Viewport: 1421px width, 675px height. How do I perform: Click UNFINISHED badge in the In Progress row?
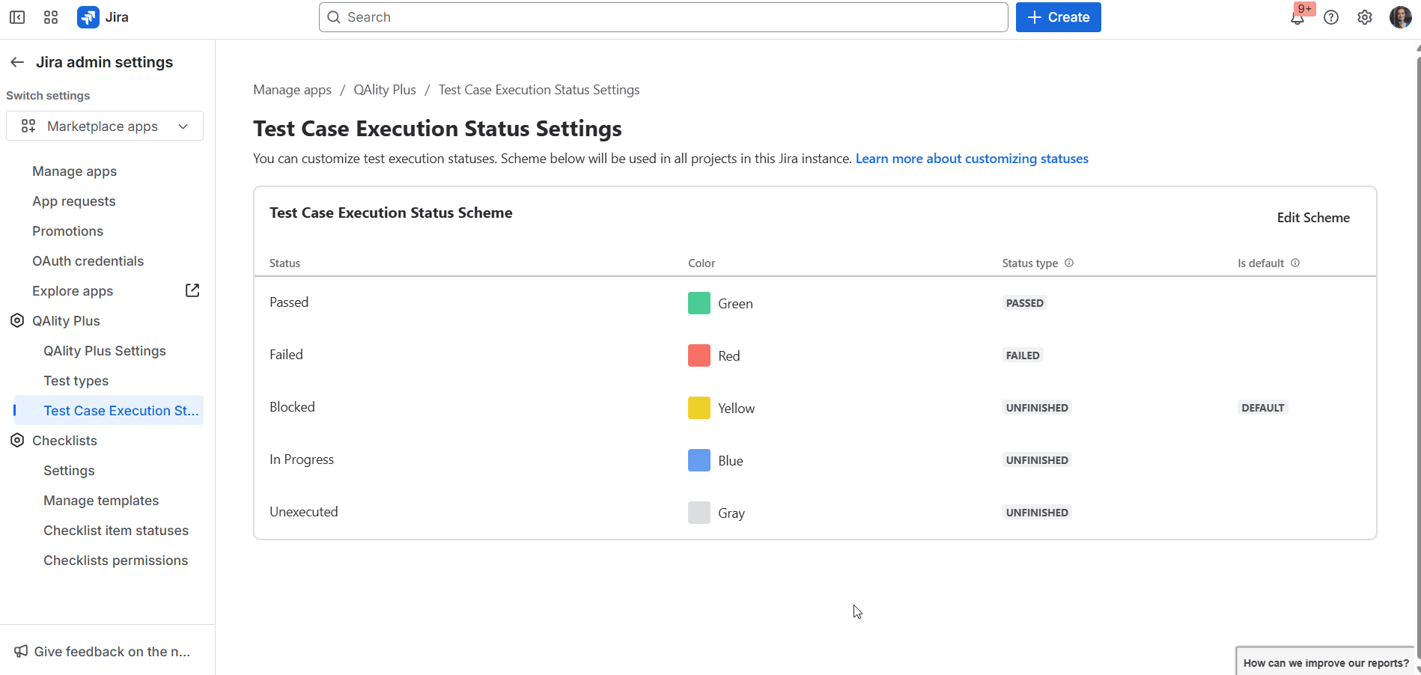(1037, 460)
